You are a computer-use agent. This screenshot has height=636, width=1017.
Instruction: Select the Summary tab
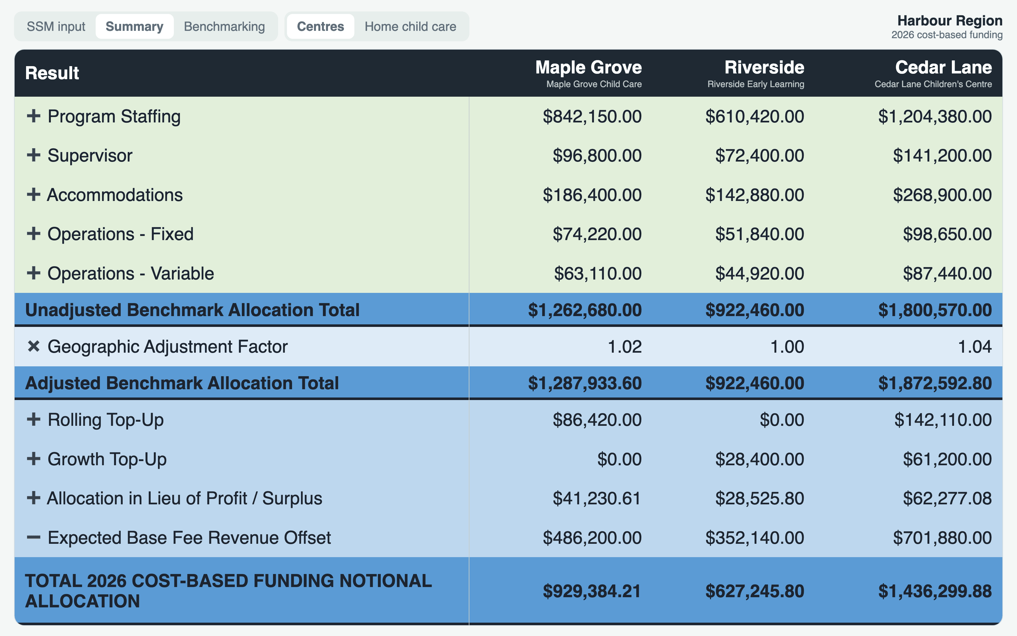134,26
